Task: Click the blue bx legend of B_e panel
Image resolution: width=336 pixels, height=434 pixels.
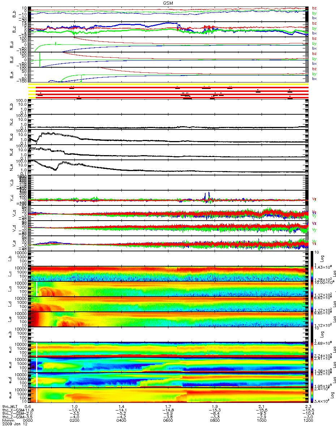Action: click(314, 78)
